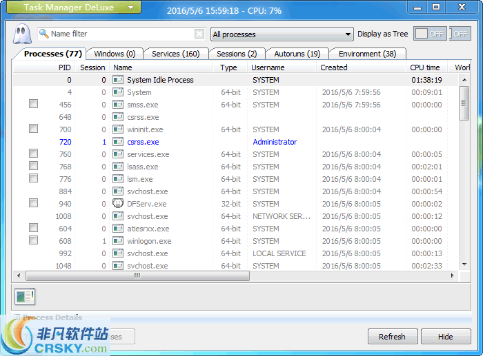Viewport: 483px width, 356px height.
Task: Tick the checkbox for atiesrxx.exe
Action: tap(33, 227)
